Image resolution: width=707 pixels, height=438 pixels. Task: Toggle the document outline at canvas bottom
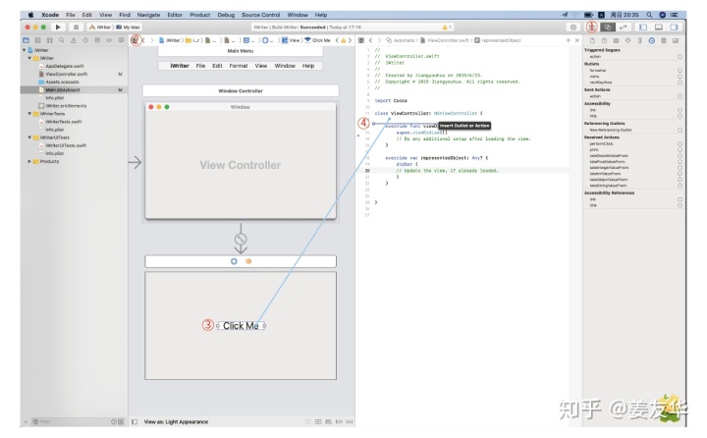(135, 421)
